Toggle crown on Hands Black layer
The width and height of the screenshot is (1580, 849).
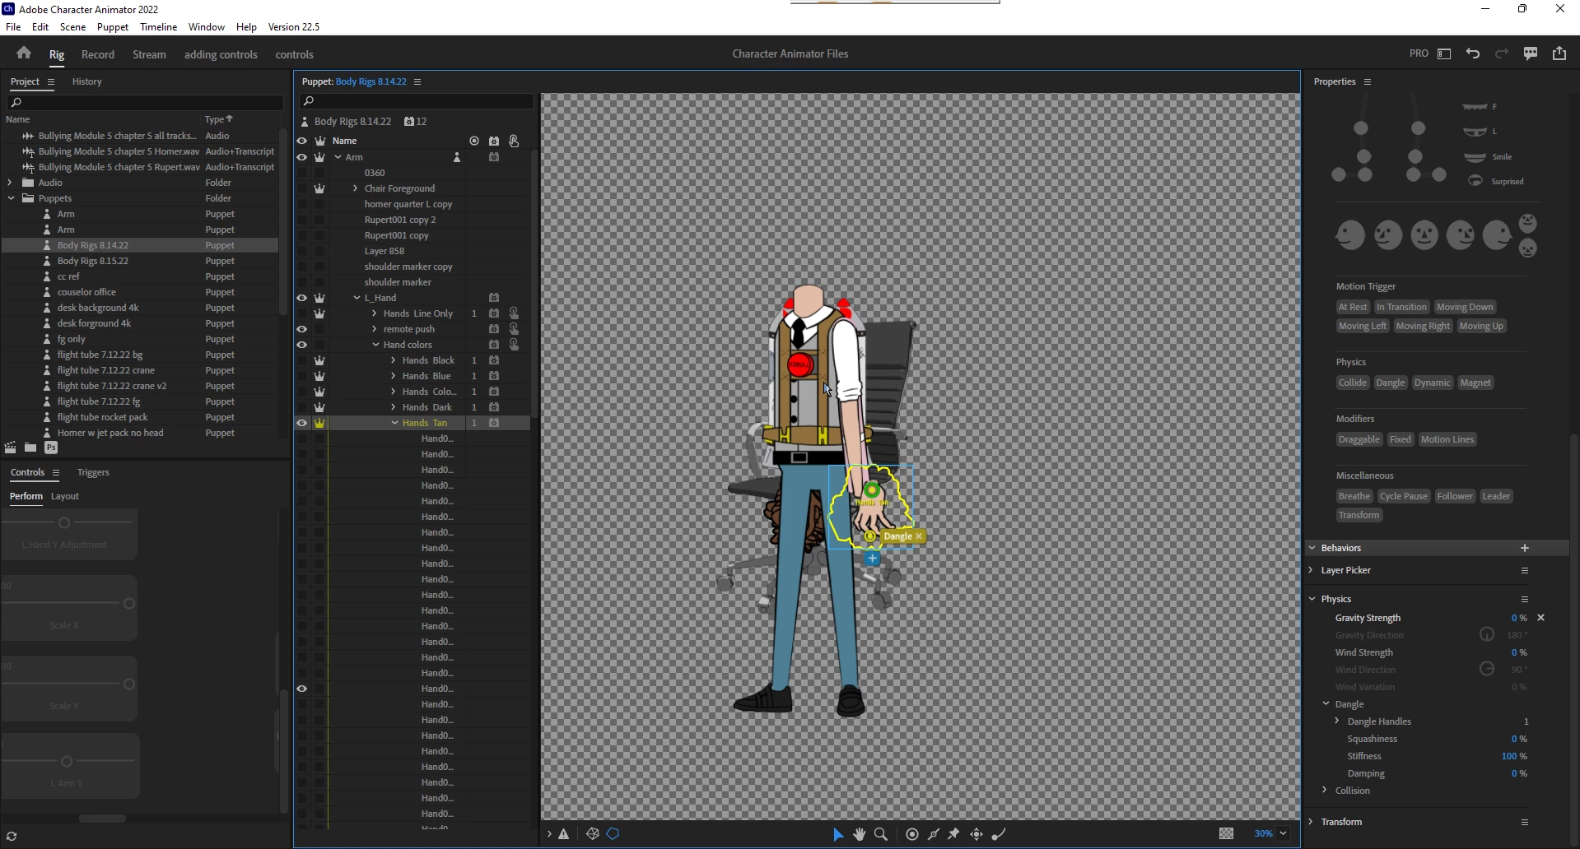click(x=319, y=360)
